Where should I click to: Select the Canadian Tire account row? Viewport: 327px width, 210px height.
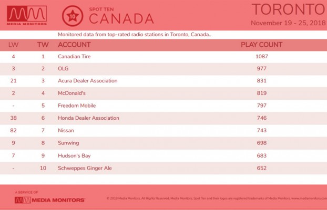coord(163,57)
